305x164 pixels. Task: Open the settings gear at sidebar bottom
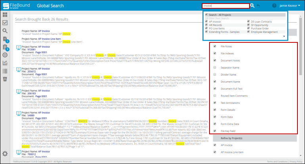pos(5,154)
